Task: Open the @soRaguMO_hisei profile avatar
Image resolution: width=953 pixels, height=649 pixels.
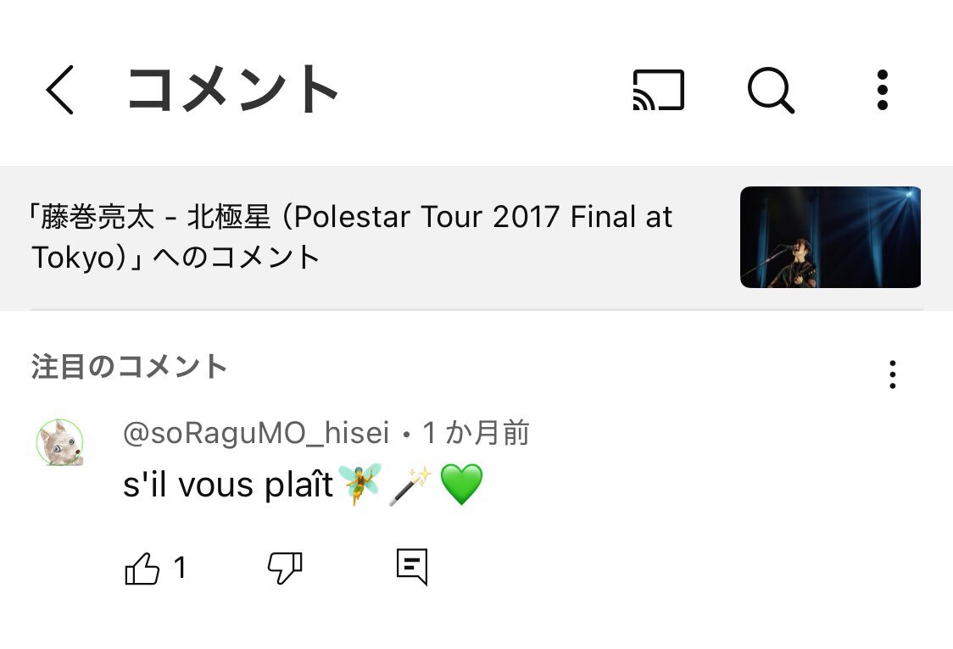Action: (x=60, y=442)
